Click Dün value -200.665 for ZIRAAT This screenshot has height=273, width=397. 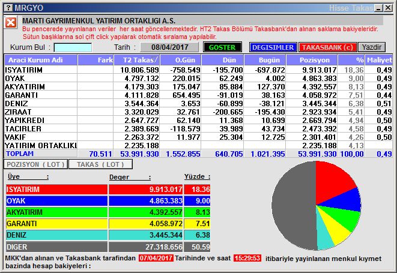[228, 112]
